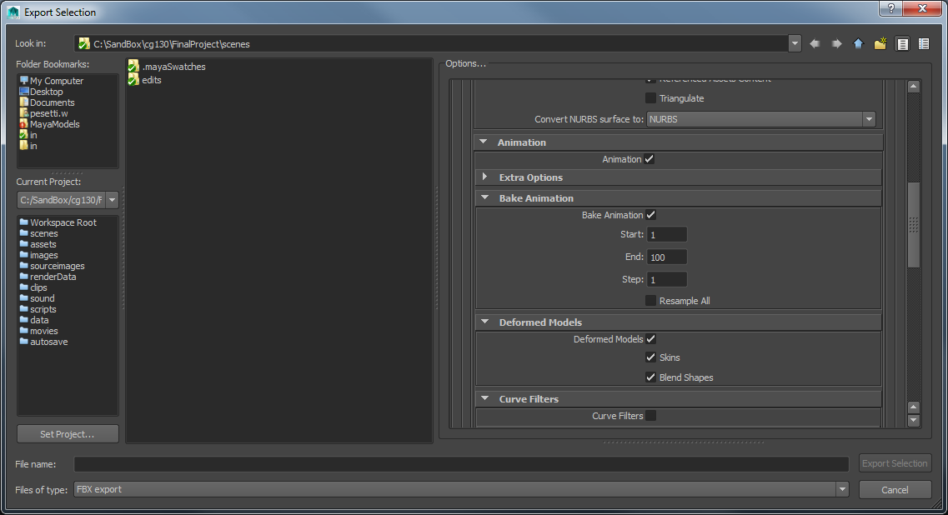948x515 pixels.
Task: Create a new folder
Action: 880,43
